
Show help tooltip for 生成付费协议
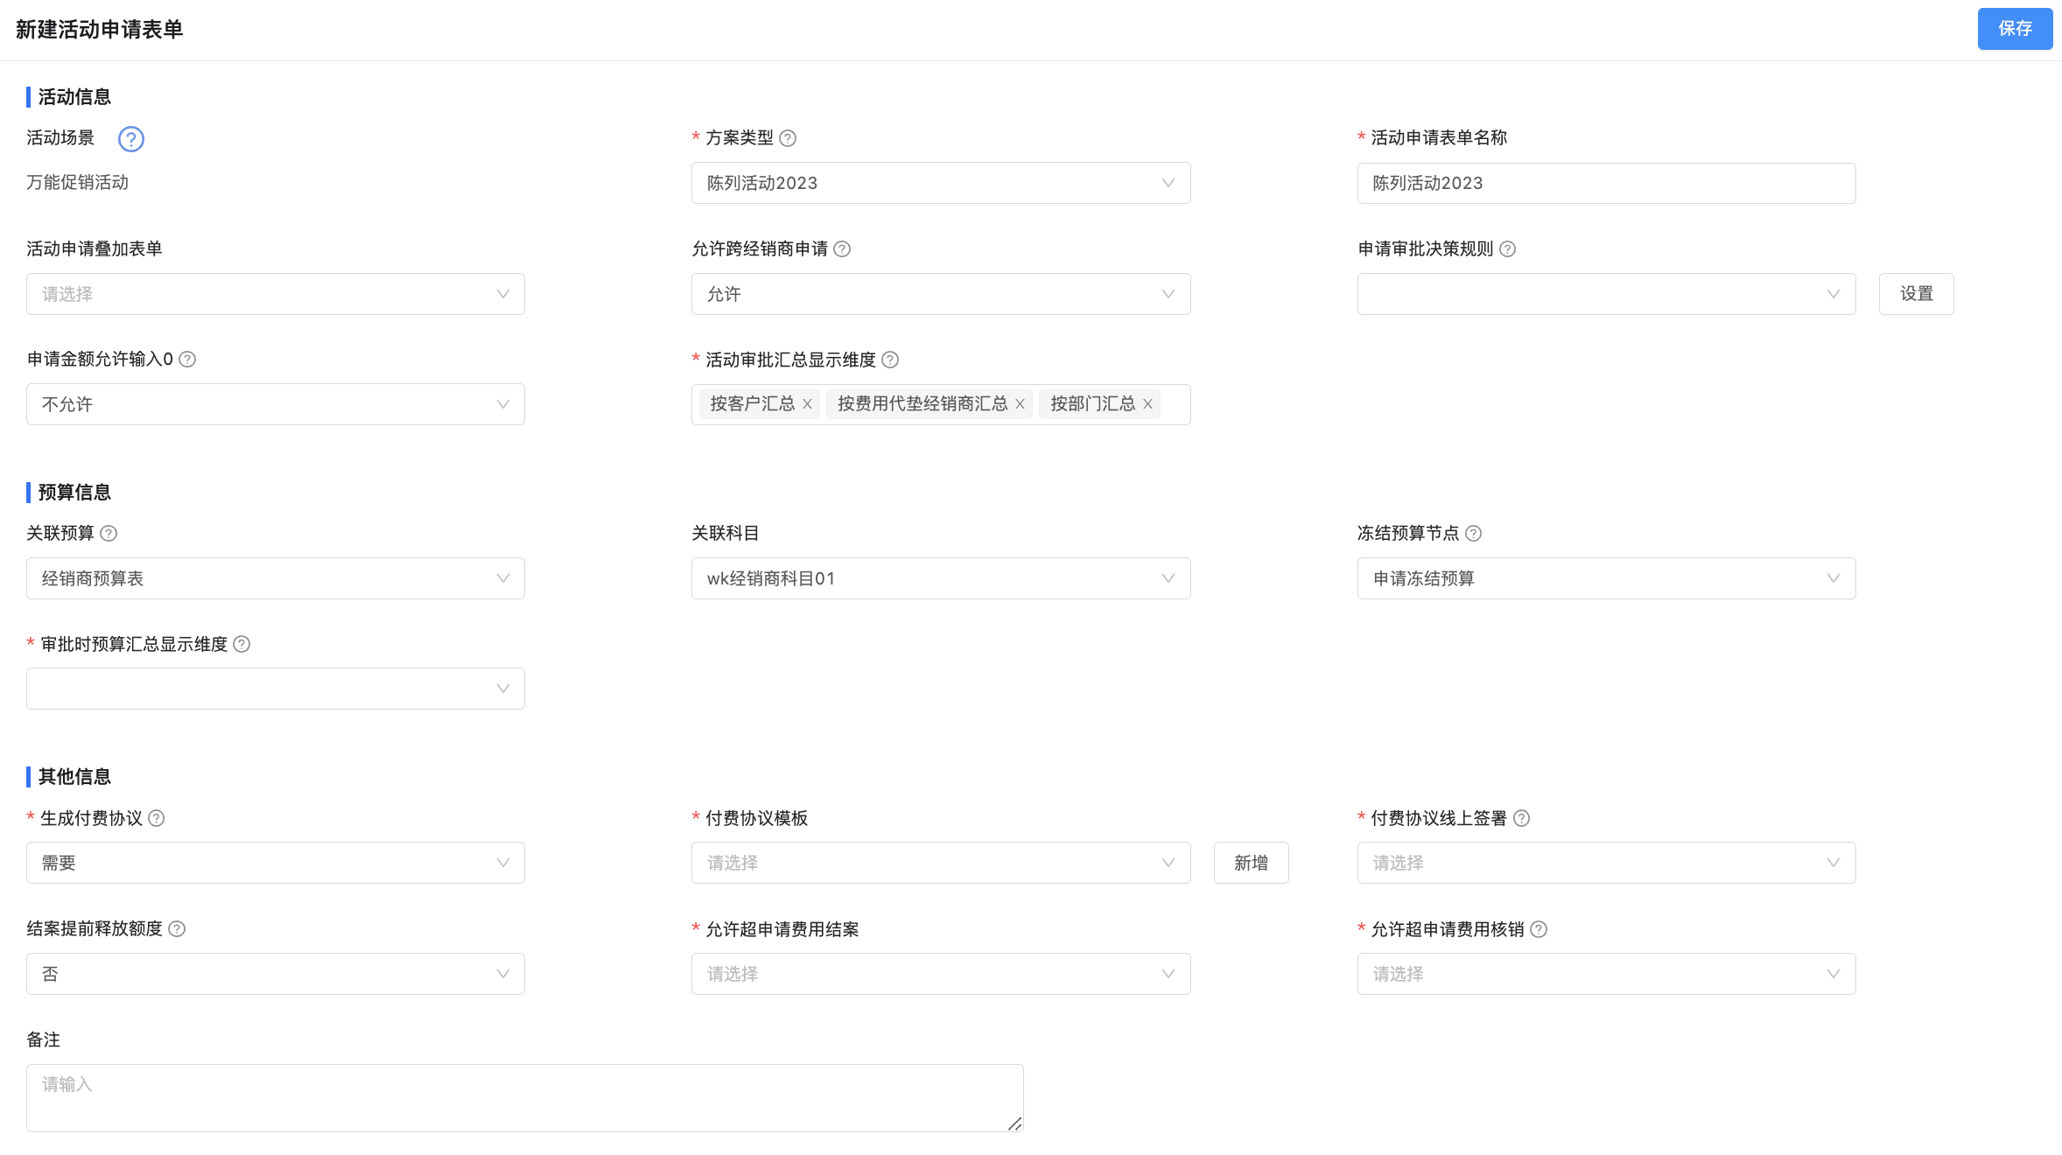(156, 818)
